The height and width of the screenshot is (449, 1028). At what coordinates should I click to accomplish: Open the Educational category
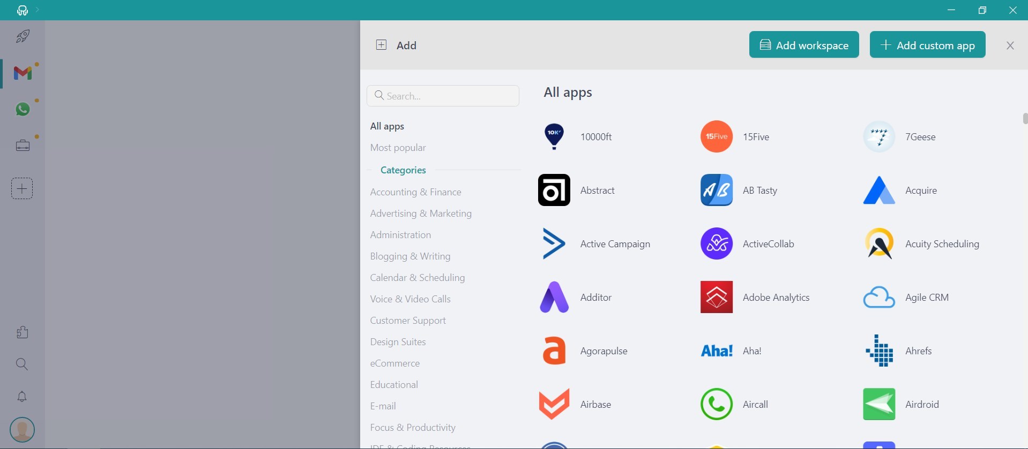[394, 385]
